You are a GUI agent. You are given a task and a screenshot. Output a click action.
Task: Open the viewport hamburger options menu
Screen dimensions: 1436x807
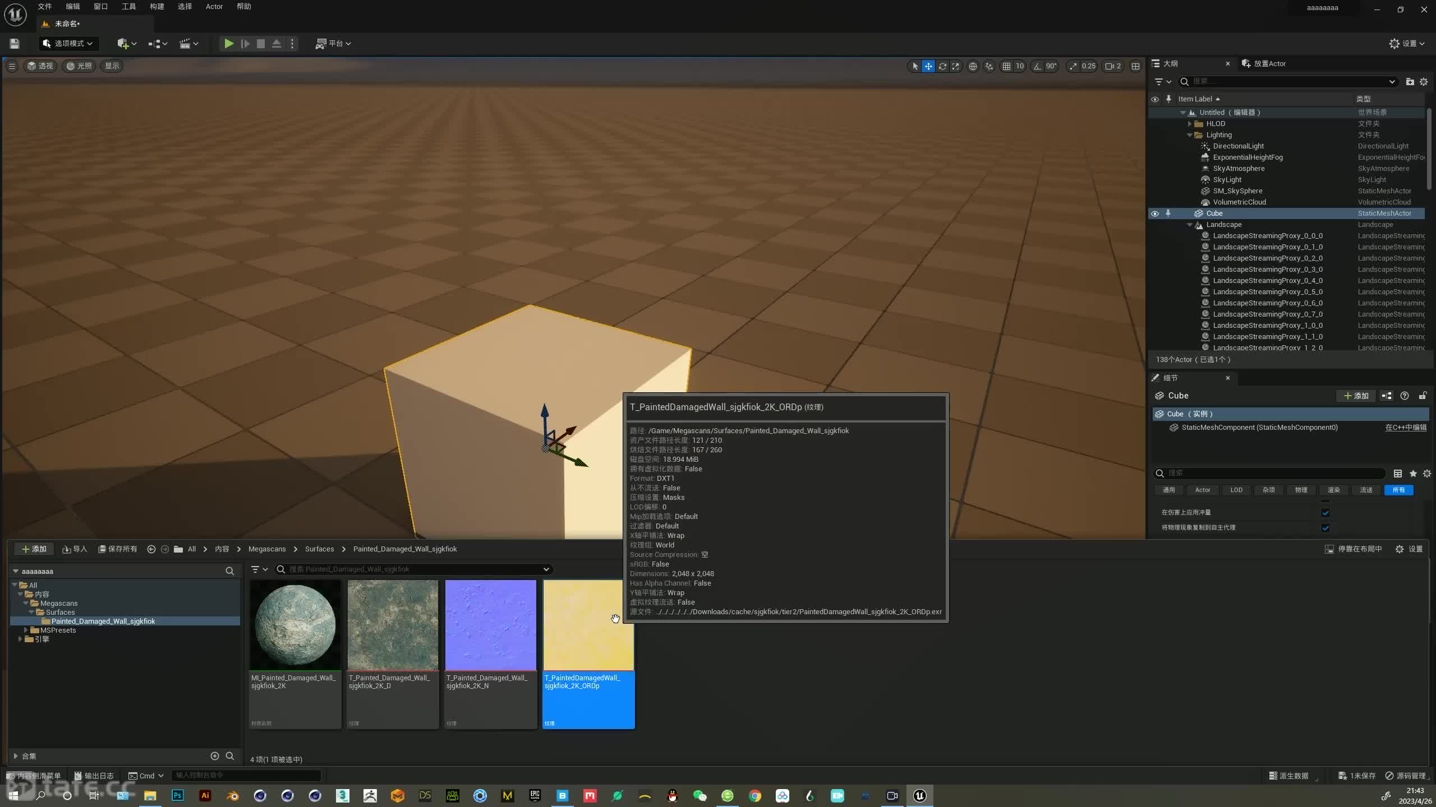click(x=11, y=66)
